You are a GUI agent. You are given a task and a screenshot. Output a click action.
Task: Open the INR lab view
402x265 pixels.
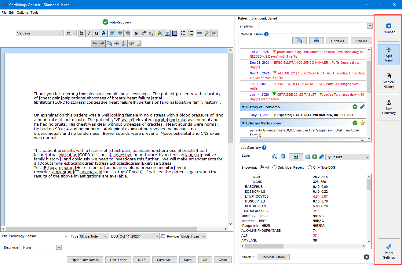tap(296, 156)
